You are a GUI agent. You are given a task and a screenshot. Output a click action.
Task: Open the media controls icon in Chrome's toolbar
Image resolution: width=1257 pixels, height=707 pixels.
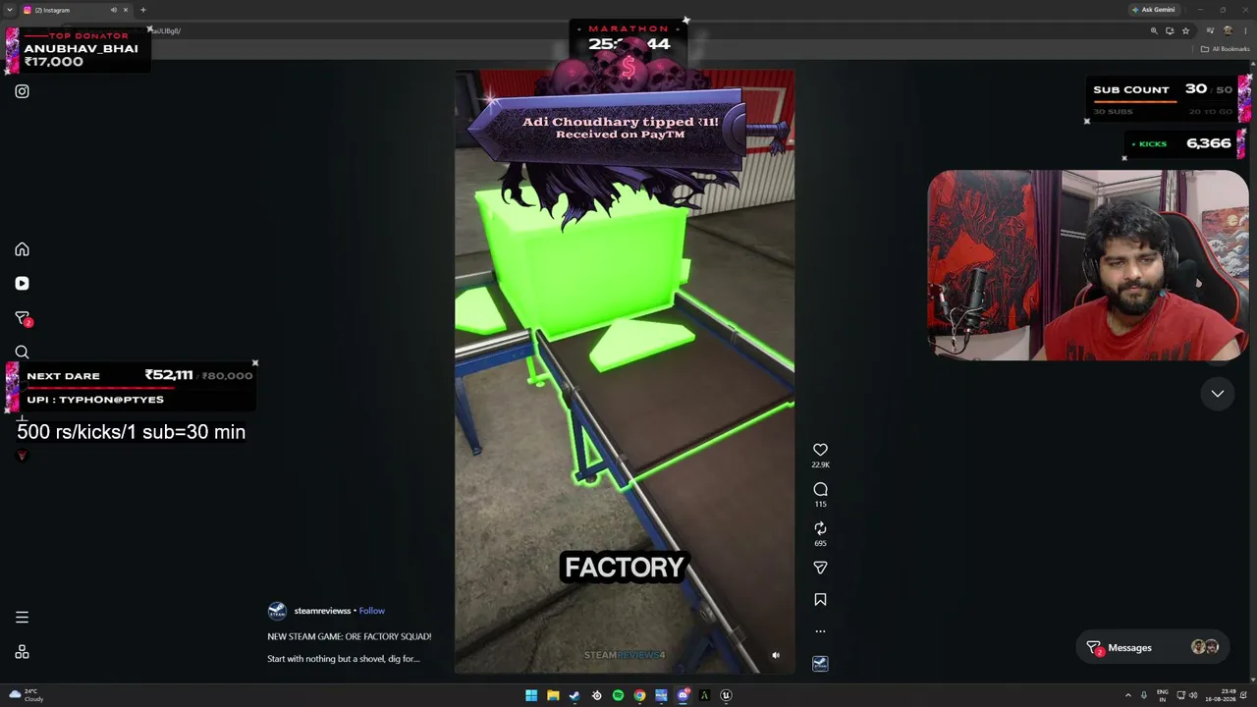[1210, 31]
